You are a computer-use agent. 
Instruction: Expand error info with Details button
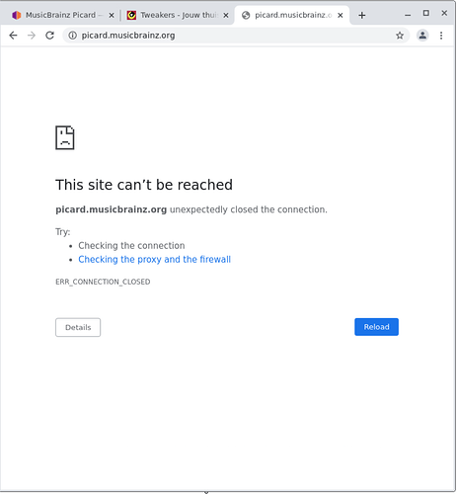click(x=78, y=327)
